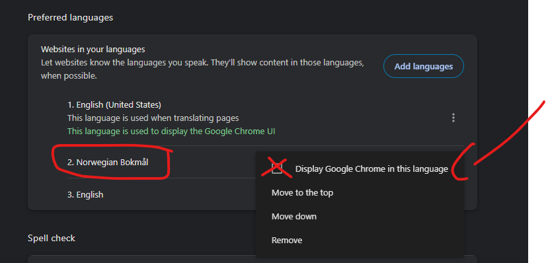546x263 pixels.
Task: Click the green Chrome UI language note
Action: pyautogui.click(x=171, y=131)
